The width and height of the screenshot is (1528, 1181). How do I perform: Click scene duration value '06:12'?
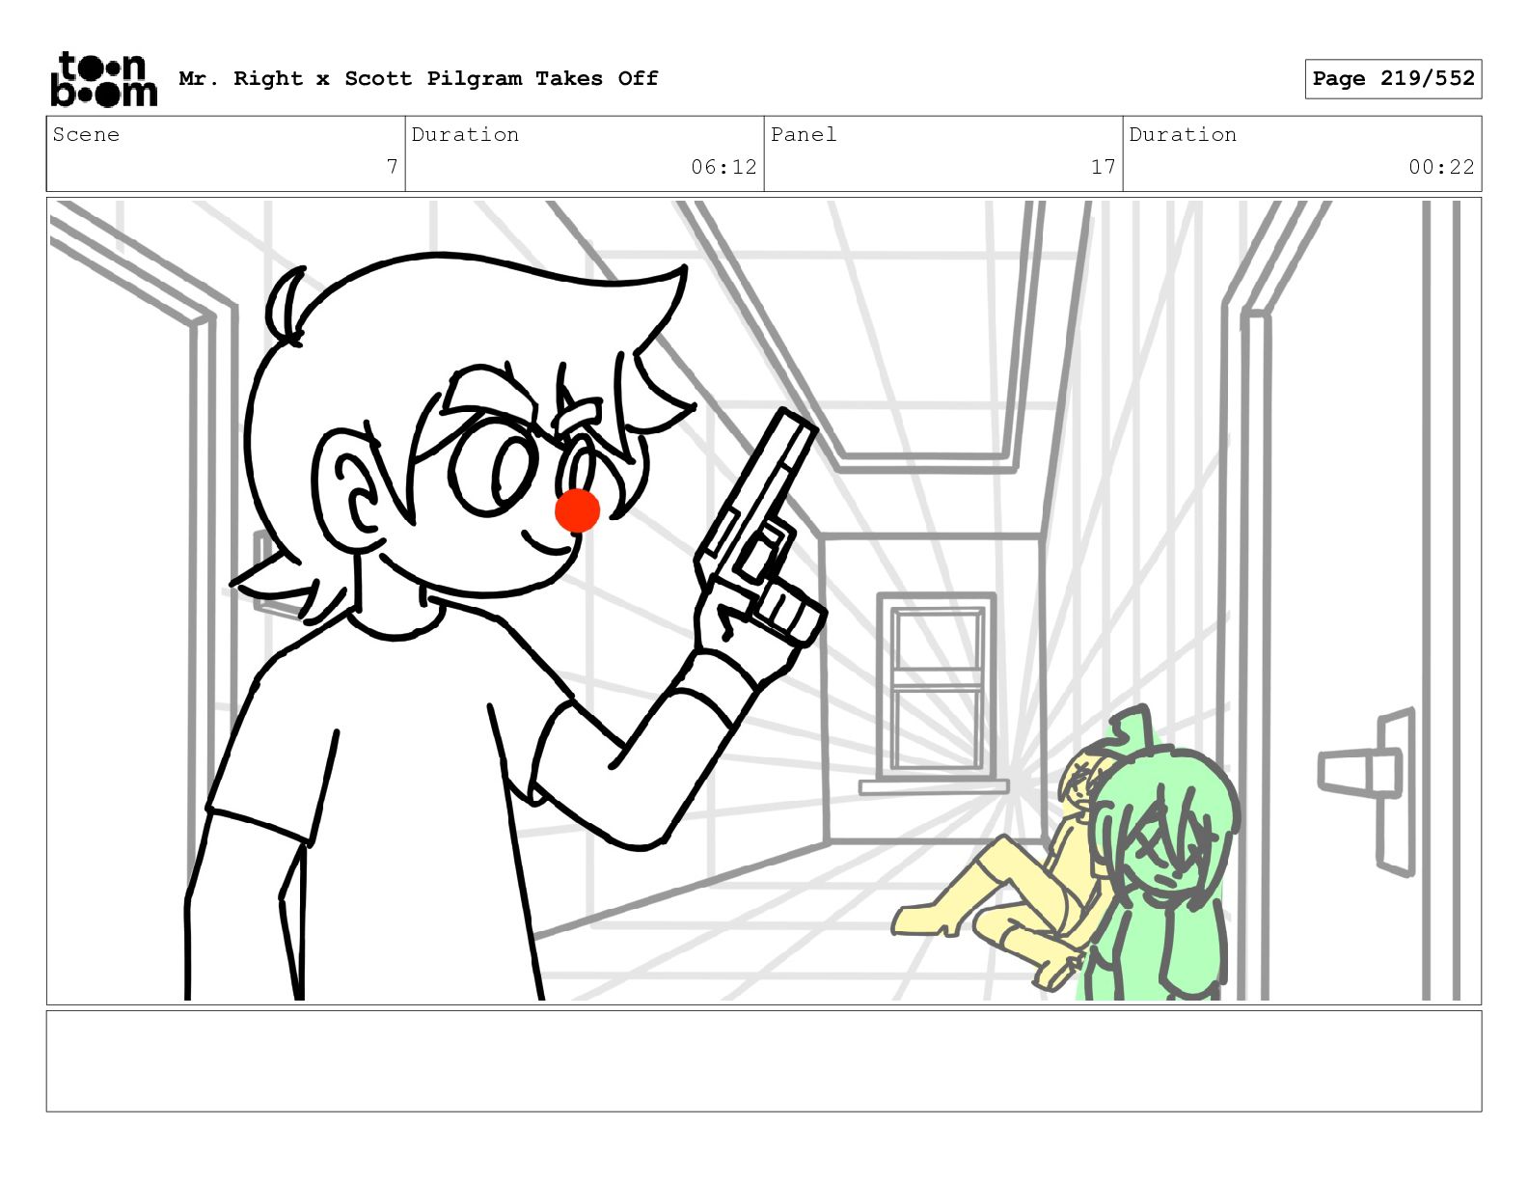point(723,167)
